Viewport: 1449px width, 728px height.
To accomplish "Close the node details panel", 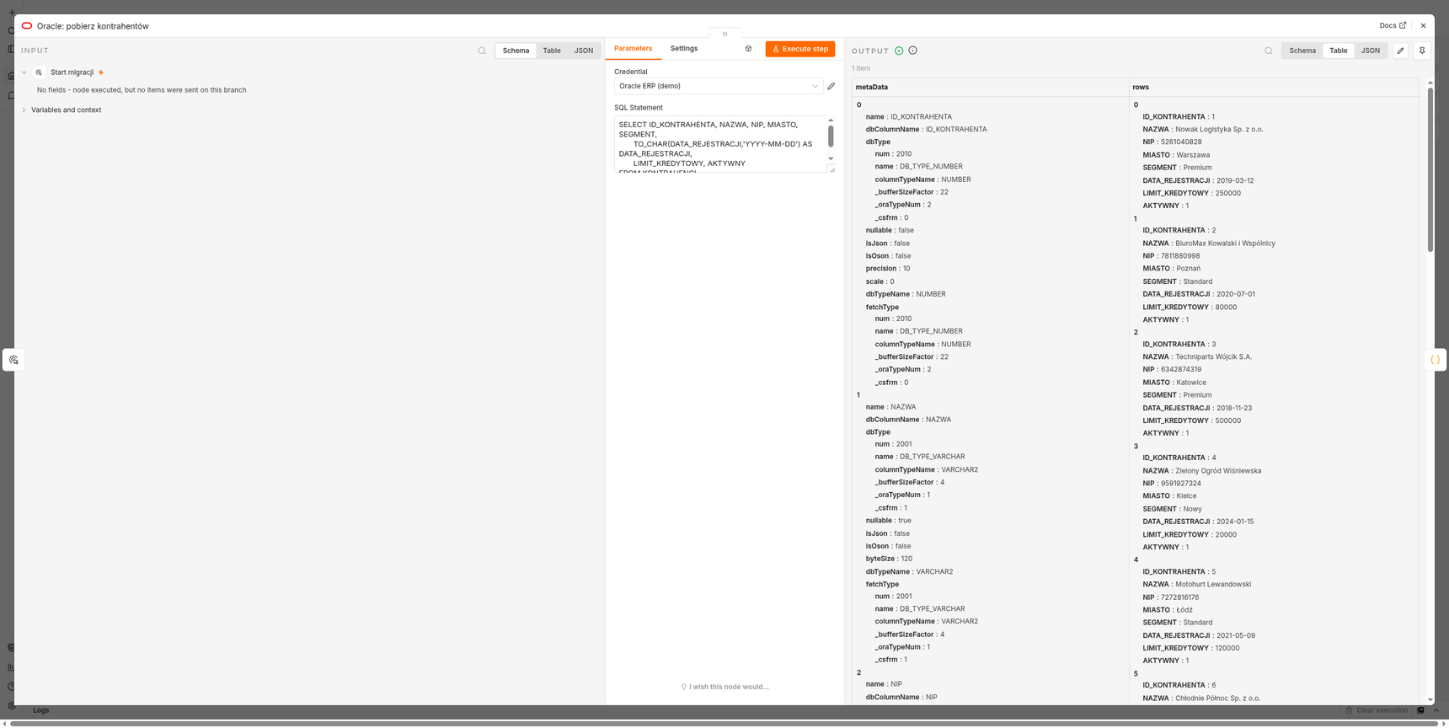I will 1423,25.
